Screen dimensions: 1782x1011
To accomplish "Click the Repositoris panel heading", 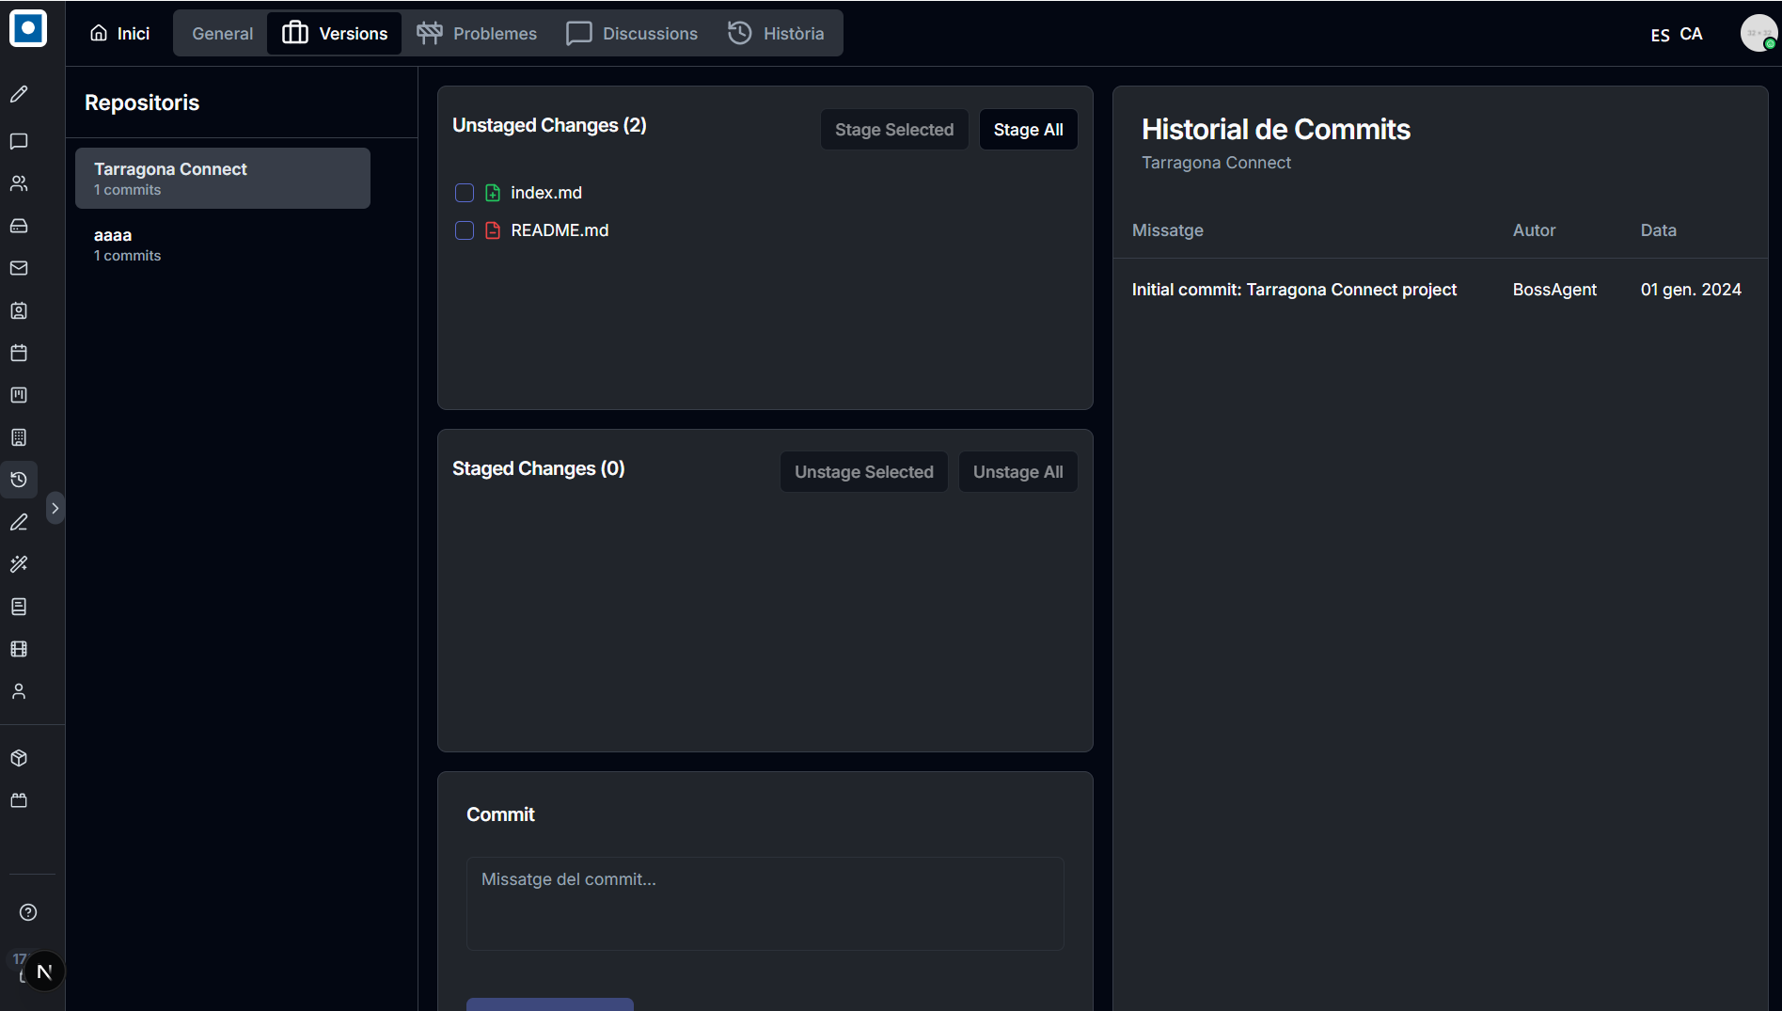I will 142,103.
